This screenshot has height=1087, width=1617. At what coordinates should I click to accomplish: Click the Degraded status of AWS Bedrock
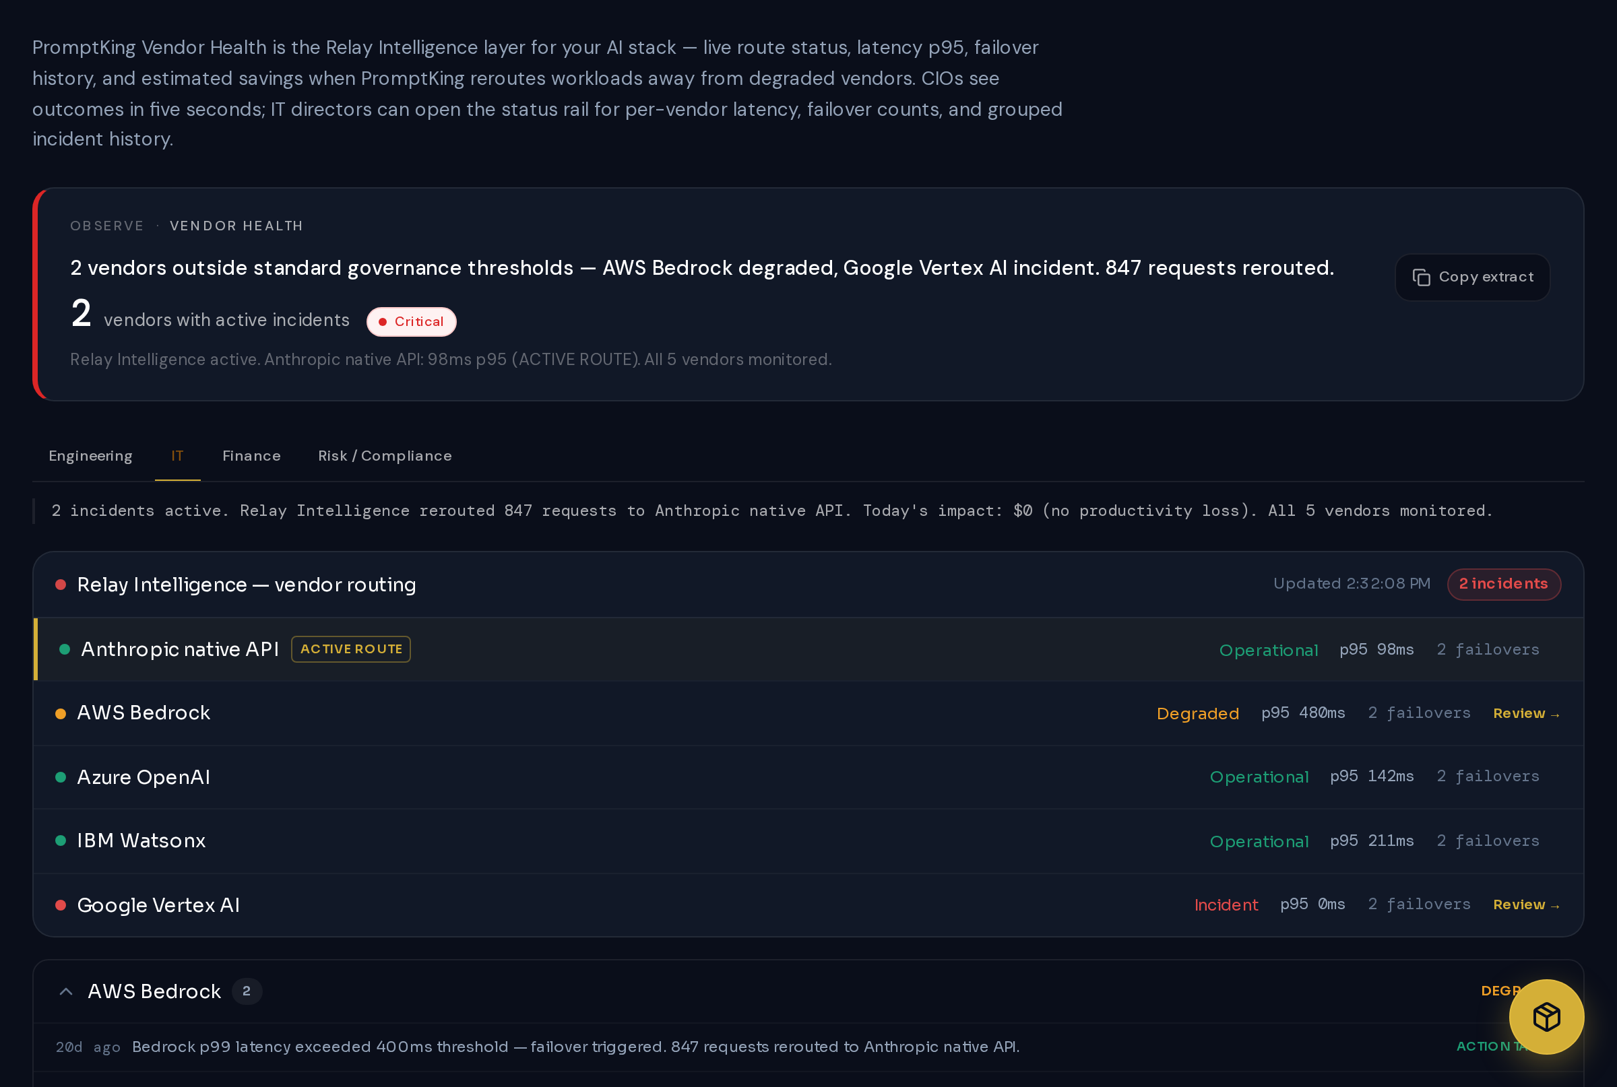[x=1197, y=713]
